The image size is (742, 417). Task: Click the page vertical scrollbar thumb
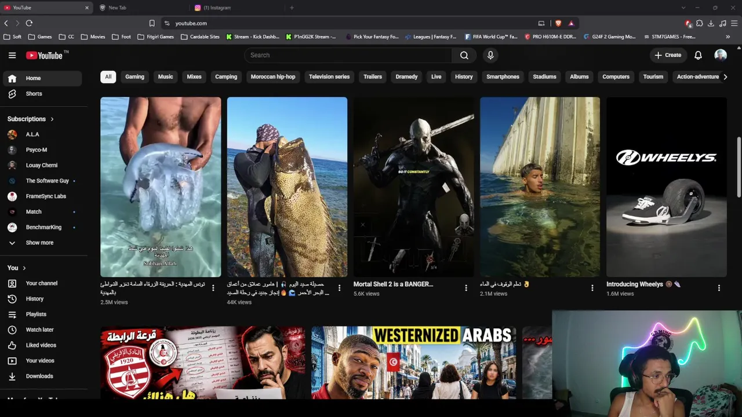(739, 168)
